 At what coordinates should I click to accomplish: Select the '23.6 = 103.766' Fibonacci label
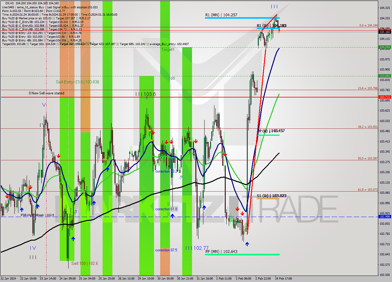click(367, 88)
